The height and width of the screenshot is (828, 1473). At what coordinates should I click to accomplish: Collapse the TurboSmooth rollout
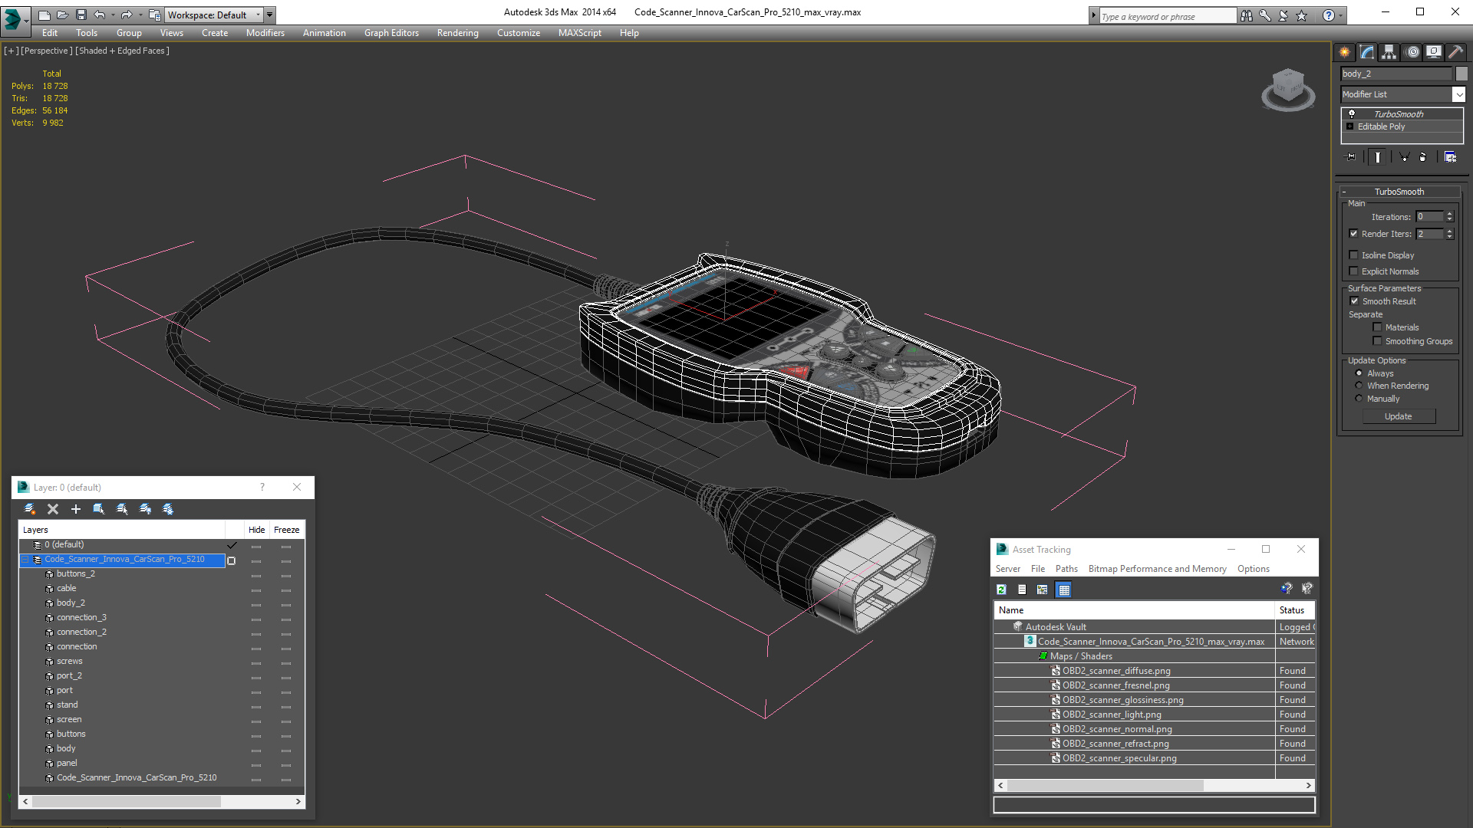point(1344,192)
